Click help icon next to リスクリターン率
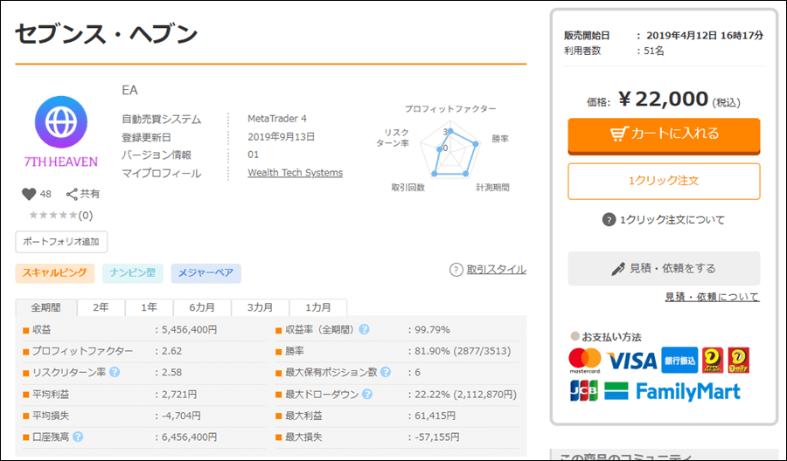This screenshot has height=461, width=787. [115, 372]
